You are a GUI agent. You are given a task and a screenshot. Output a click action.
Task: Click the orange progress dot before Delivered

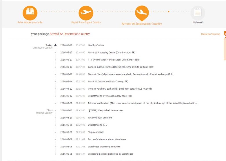pos(169,12)
